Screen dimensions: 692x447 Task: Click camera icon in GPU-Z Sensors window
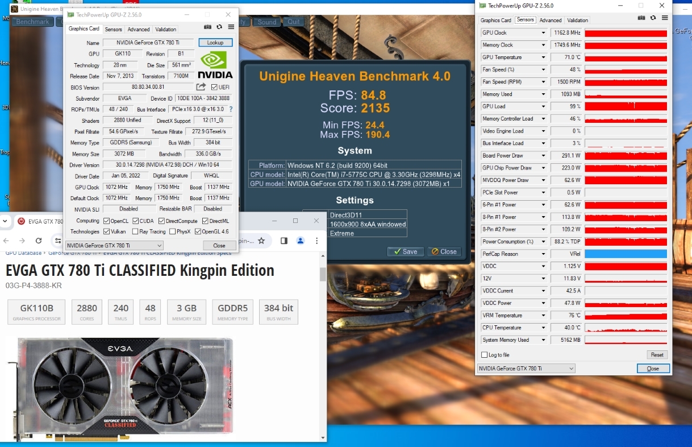641,18
